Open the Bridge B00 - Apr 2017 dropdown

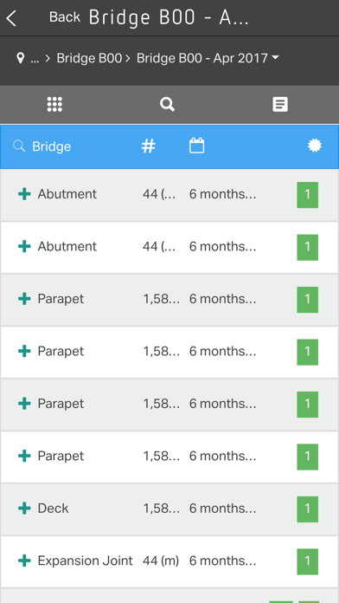(208, 58)
